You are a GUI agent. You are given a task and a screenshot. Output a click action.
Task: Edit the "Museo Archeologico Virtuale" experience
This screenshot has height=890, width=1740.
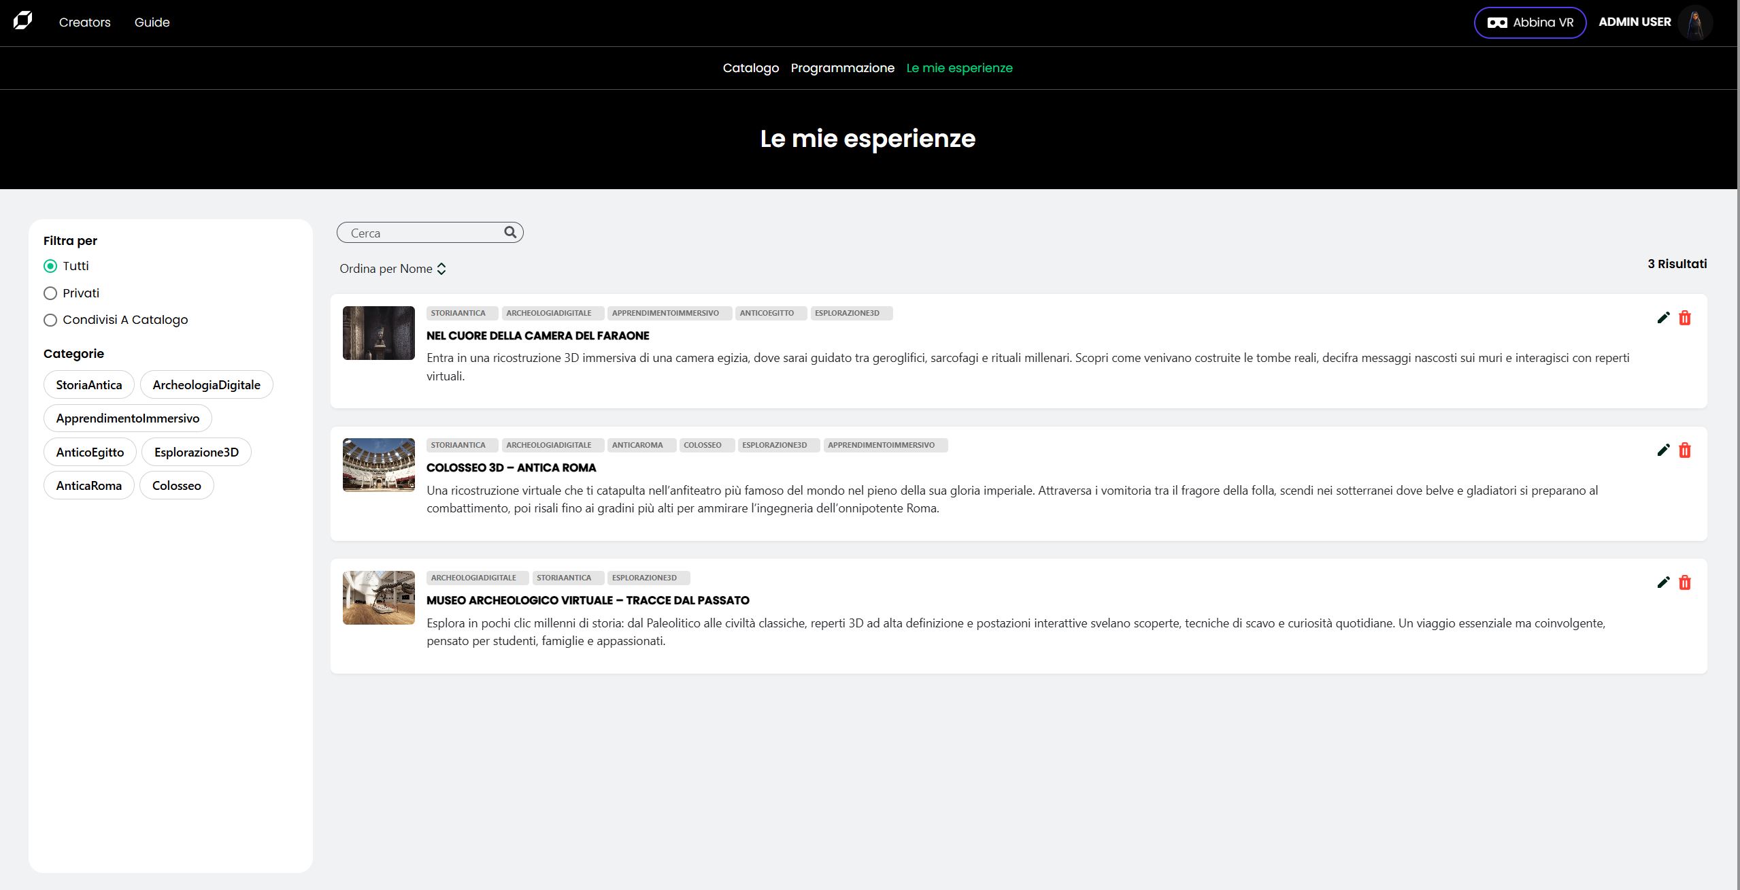(x=1662, y=582)
